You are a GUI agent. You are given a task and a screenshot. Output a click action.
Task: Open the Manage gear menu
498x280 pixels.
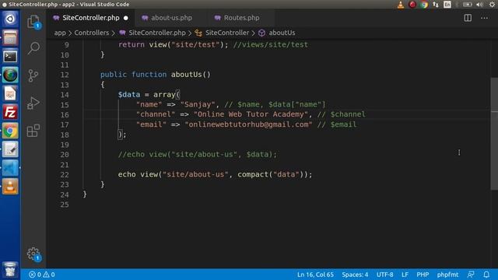coord(33,254)
